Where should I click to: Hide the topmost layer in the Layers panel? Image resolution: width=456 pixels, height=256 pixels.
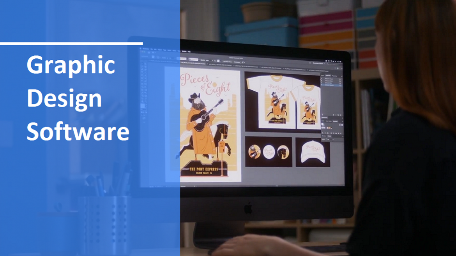tap(321, 79)
